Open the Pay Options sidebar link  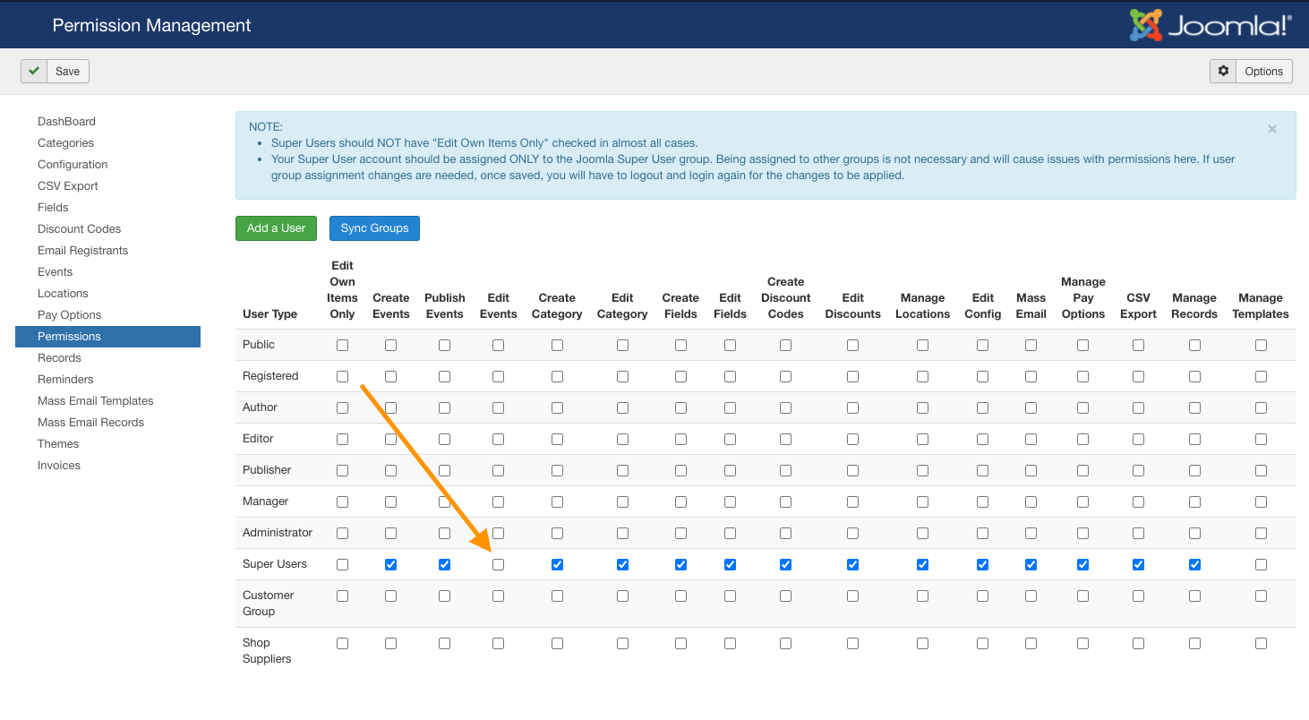pos(69,315)
